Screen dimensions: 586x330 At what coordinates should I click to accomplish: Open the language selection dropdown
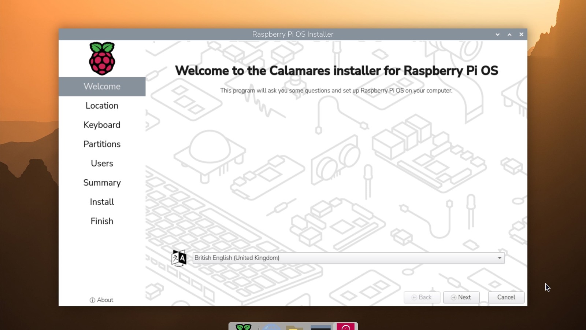(x=348, y=258)
